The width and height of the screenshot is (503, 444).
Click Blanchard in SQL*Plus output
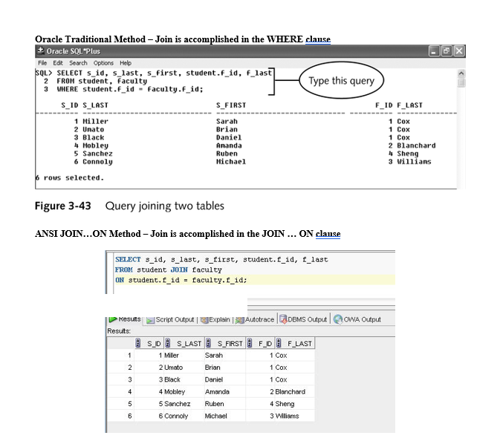(416, 146)
